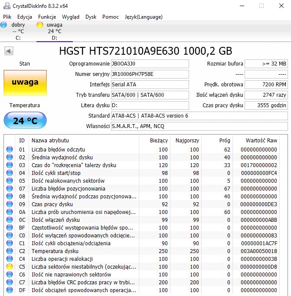Click status orb of row 07 seek errors
The image size is (291, 296).
10,188
